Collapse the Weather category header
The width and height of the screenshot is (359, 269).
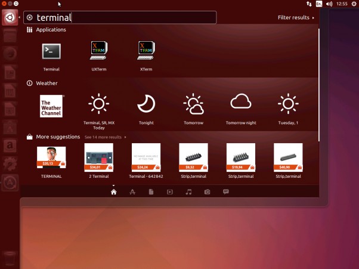click(x=42, y=83)
